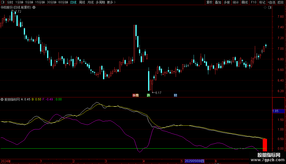This screenshot has width=286, height=164.
Task: Click the blue 财 event marker
Action: pyautogui.click(x=175, y=95)
